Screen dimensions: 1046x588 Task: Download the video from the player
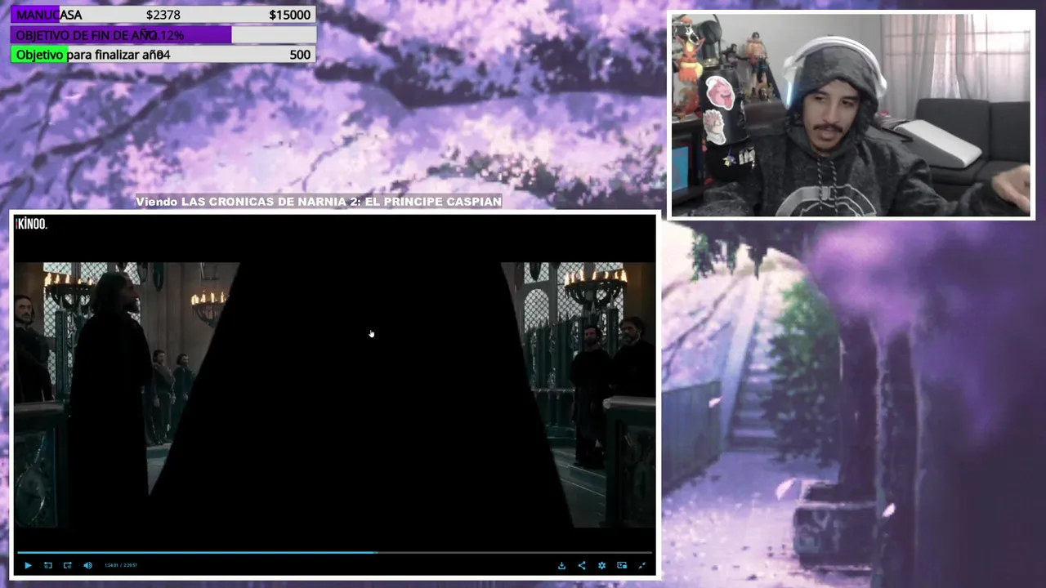pyautogui.click(x=561, y=565)
